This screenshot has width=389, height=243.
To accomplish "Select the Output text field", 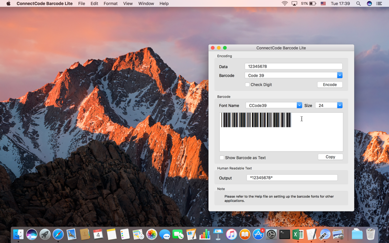I will [x=292, y=177].
